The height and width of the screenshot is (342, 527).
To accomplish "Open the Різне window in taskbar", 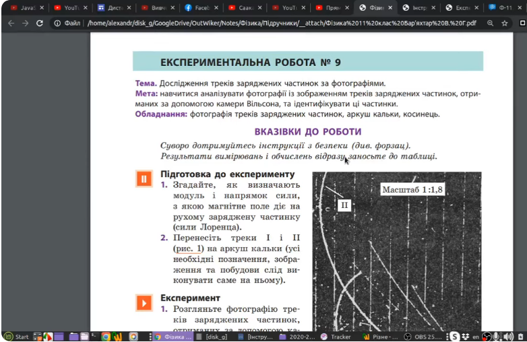I will tap(381, 337).
